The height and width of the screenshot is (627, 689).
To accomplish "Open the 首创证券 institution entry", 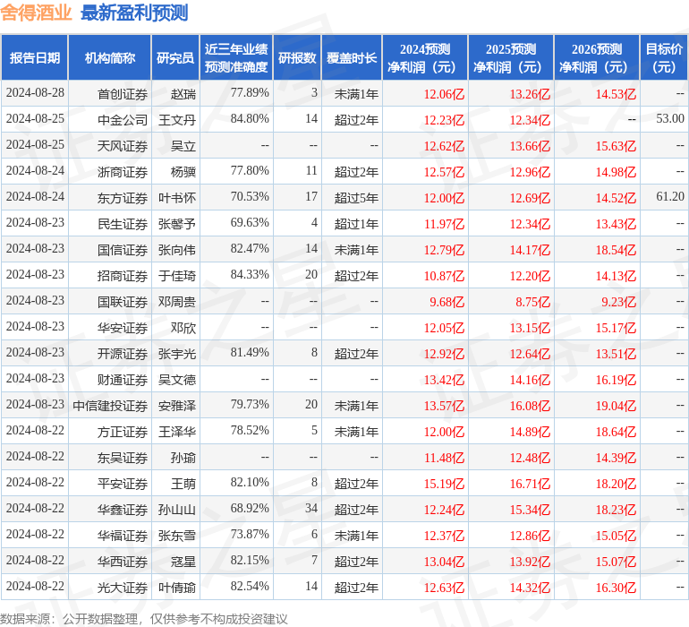I will point(122,93).
